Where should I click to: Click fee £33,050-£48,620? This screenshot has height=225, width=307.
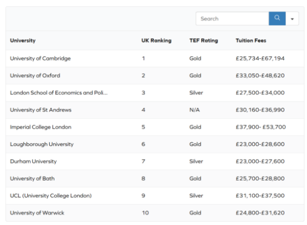(260, 76)
